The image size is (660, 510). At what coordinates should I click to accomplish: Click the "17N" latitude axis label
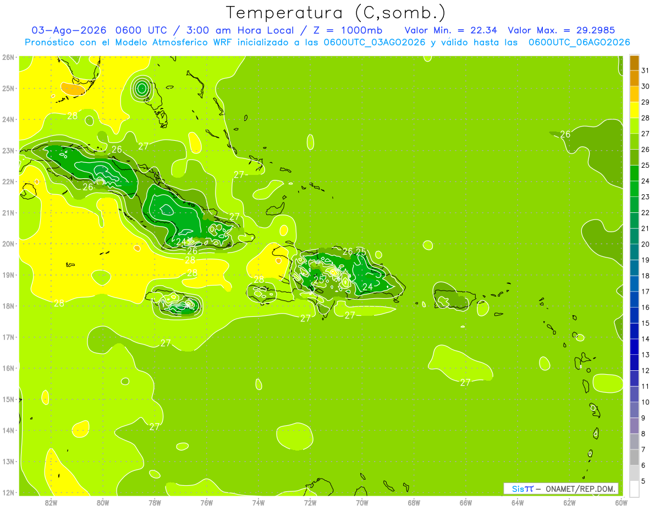pyautogui.click(x=8, y=337)
